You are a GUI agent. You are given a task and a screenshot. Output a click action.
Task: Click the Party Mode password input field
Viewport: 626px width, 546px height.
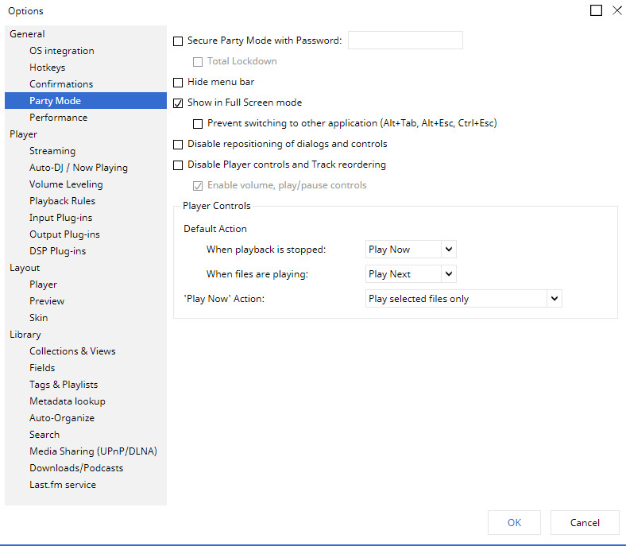405,41
